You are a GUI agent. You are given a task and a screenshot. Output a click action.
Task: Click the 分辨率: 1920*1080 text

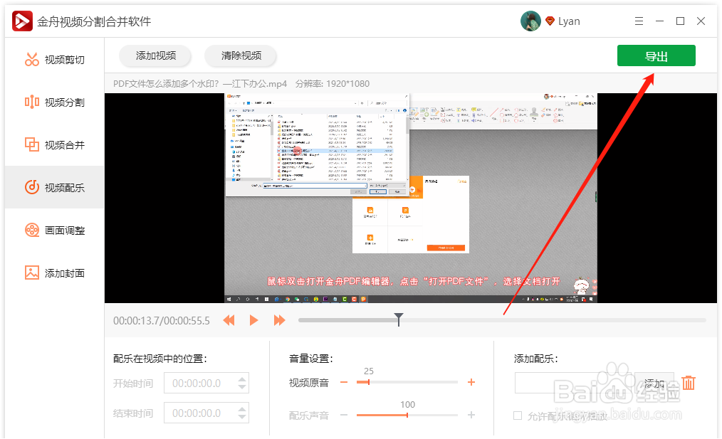coord(333,84)
